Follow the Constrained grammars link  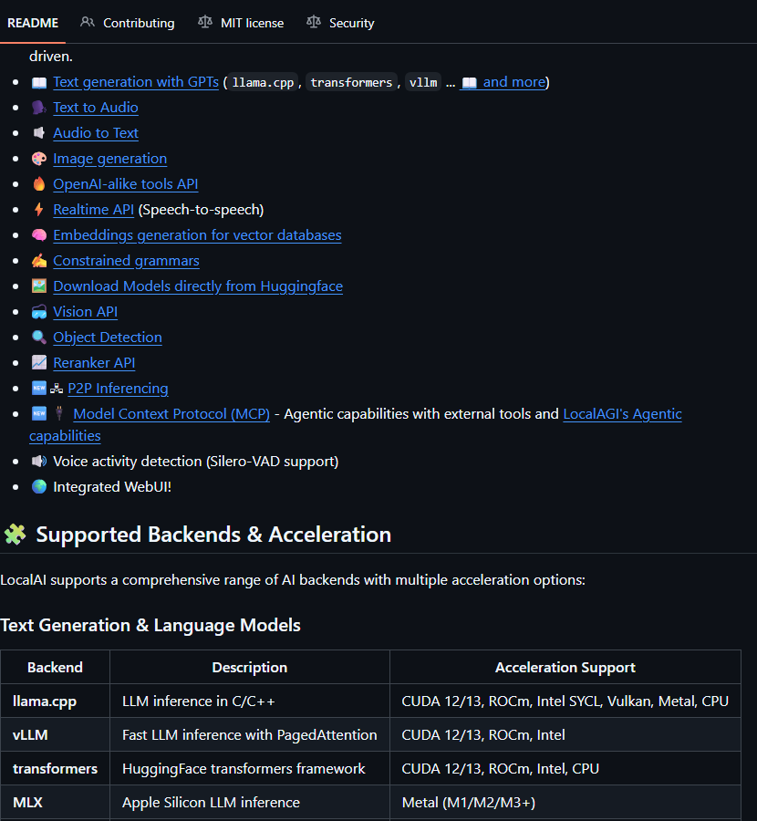tap(126, 261)
